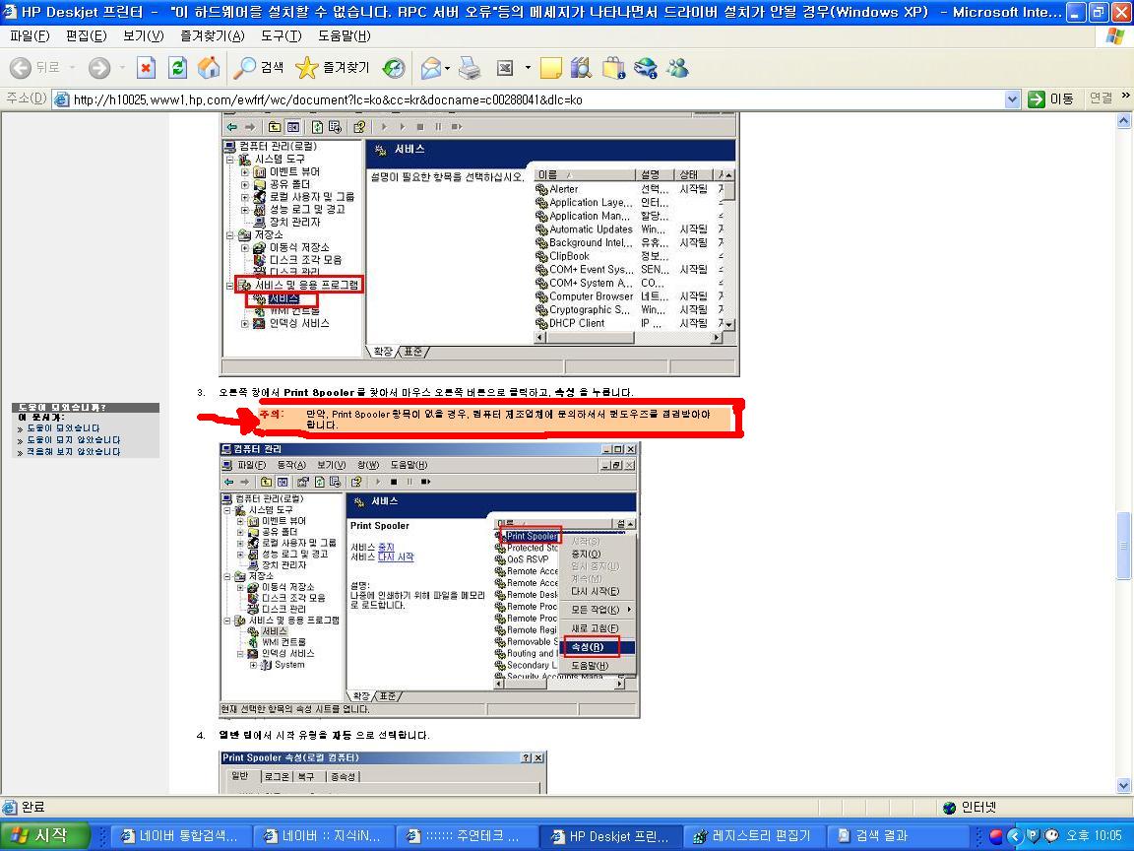
Task: Click the Forward arrow toolbar button
Action: (x=99, y=68)
